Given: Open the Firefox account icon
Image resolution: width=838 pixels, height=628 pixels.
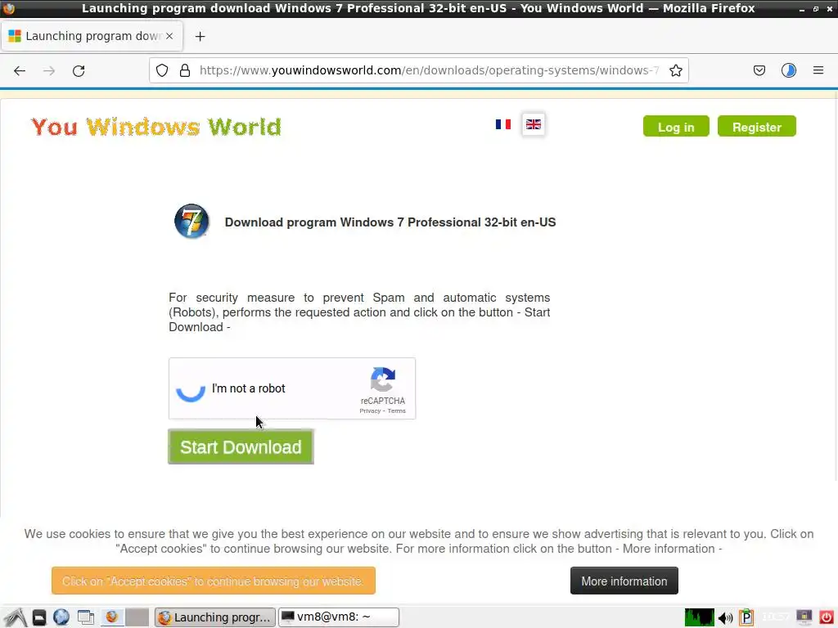Looking at the screenshot, I should click(788, 70).
